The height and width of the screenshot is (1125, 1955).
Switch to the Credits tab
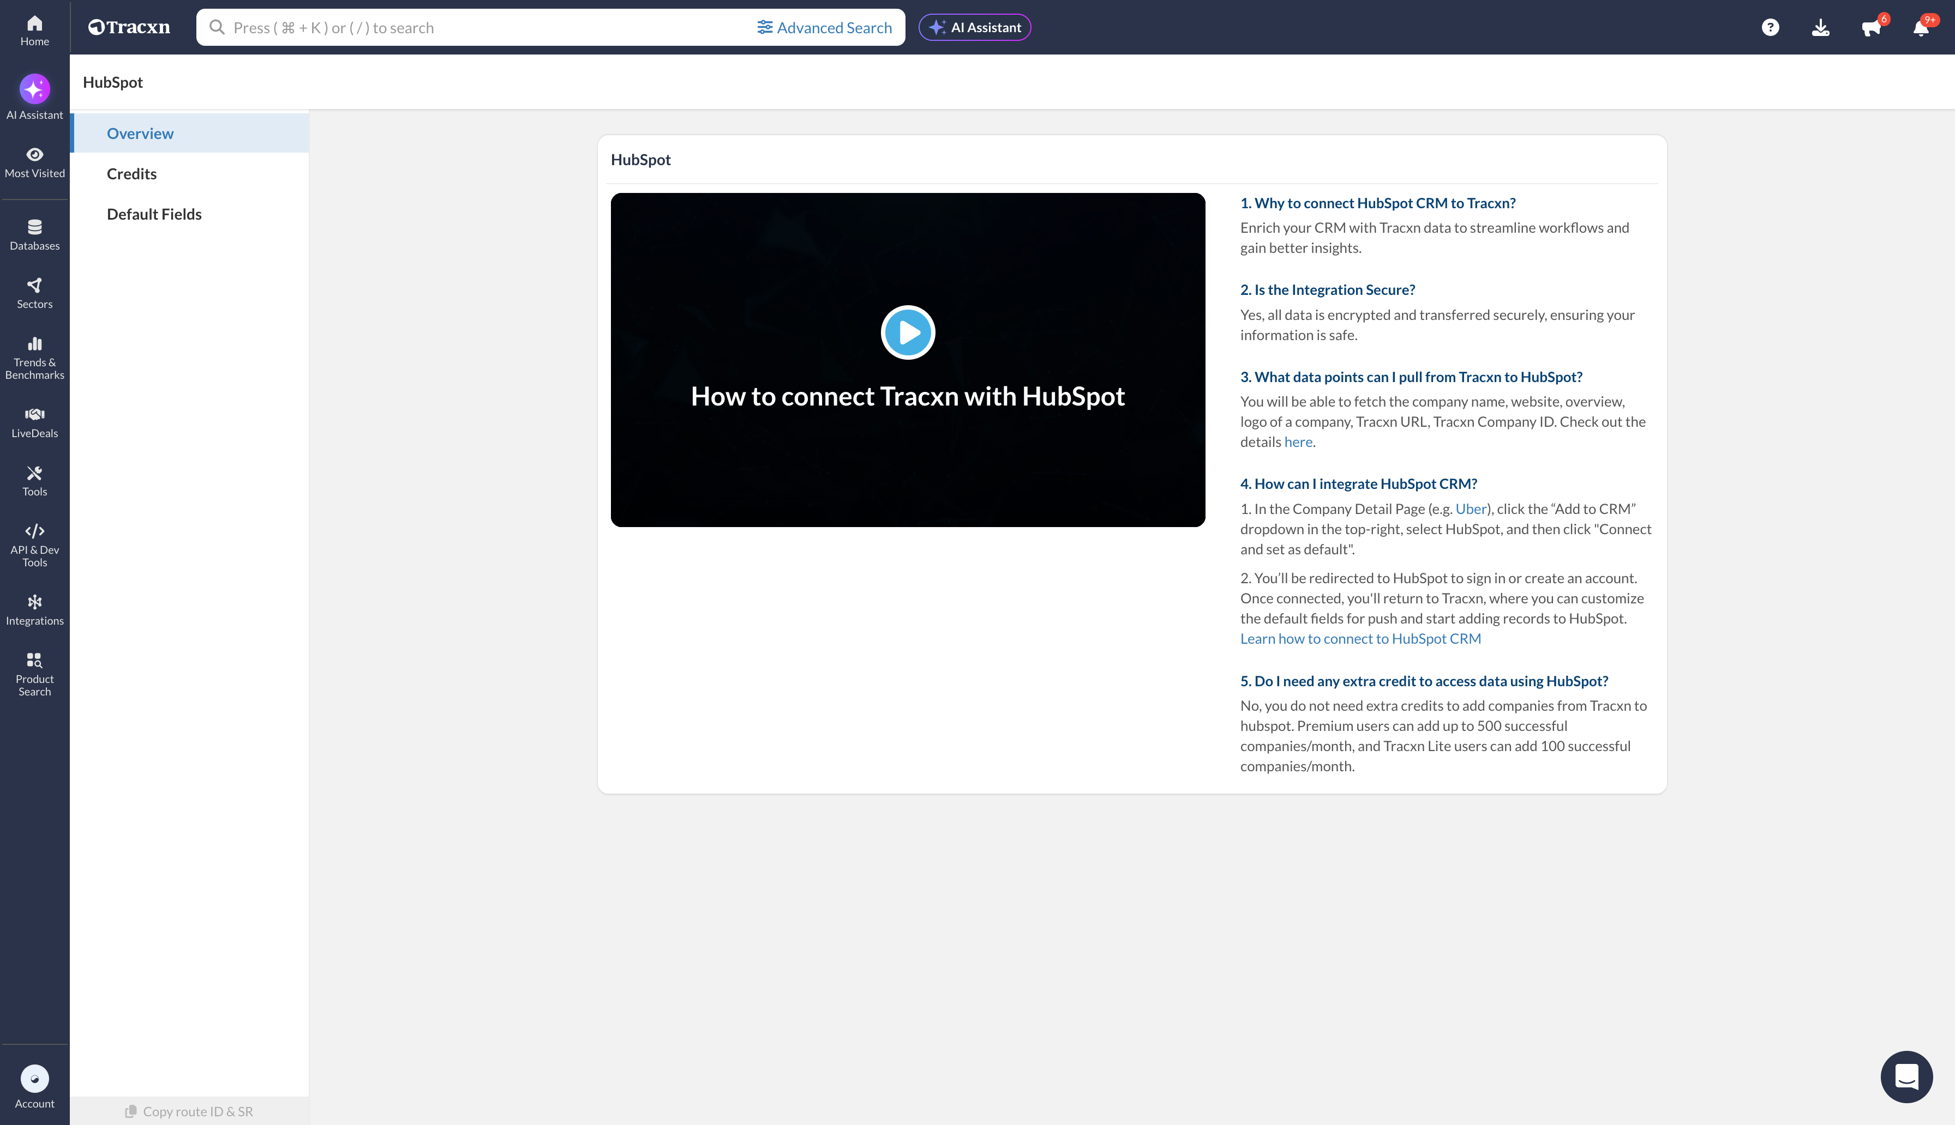[x=189, y=173]
